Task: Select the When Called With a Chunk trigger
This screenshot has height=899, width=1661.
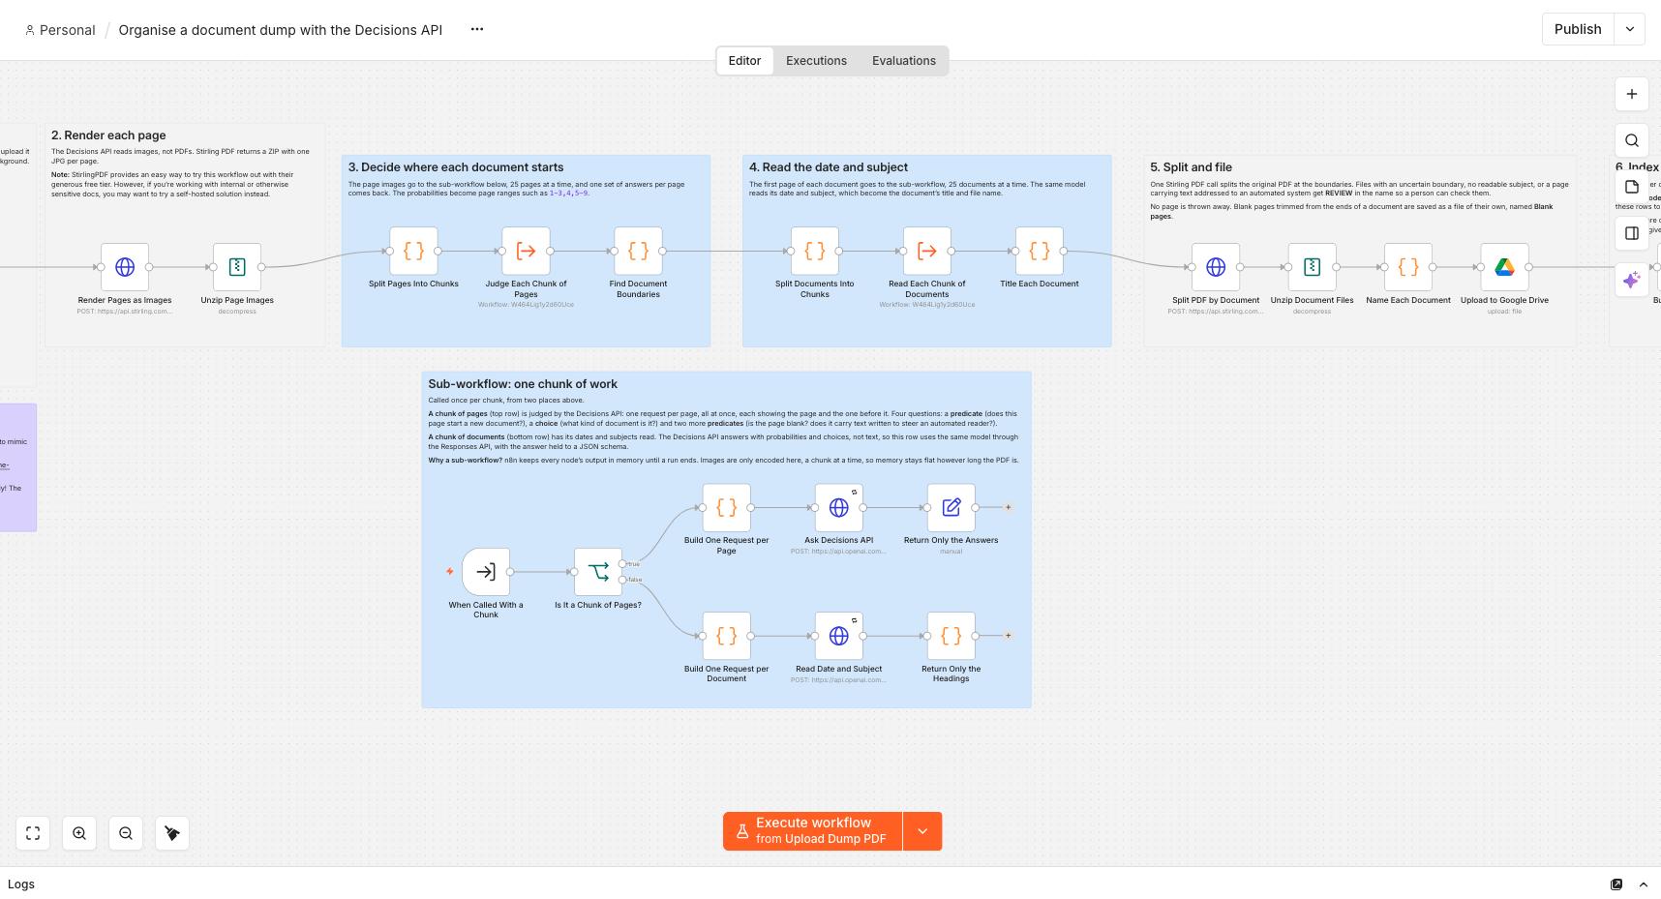Action: coord(486,572)
